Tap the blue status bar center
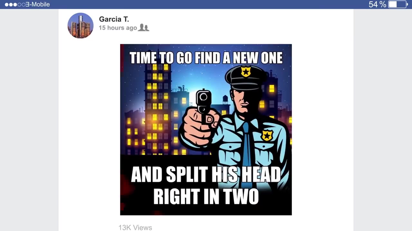412x231 pixels. pyautogui.click(x=206, y=4)
